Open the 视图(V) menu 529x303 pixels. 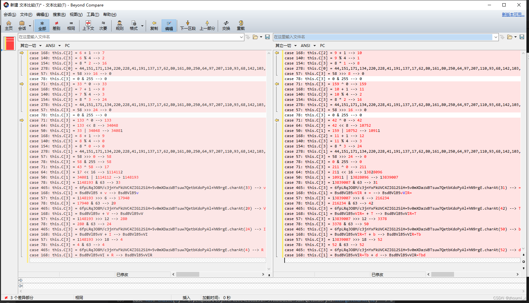76,15
